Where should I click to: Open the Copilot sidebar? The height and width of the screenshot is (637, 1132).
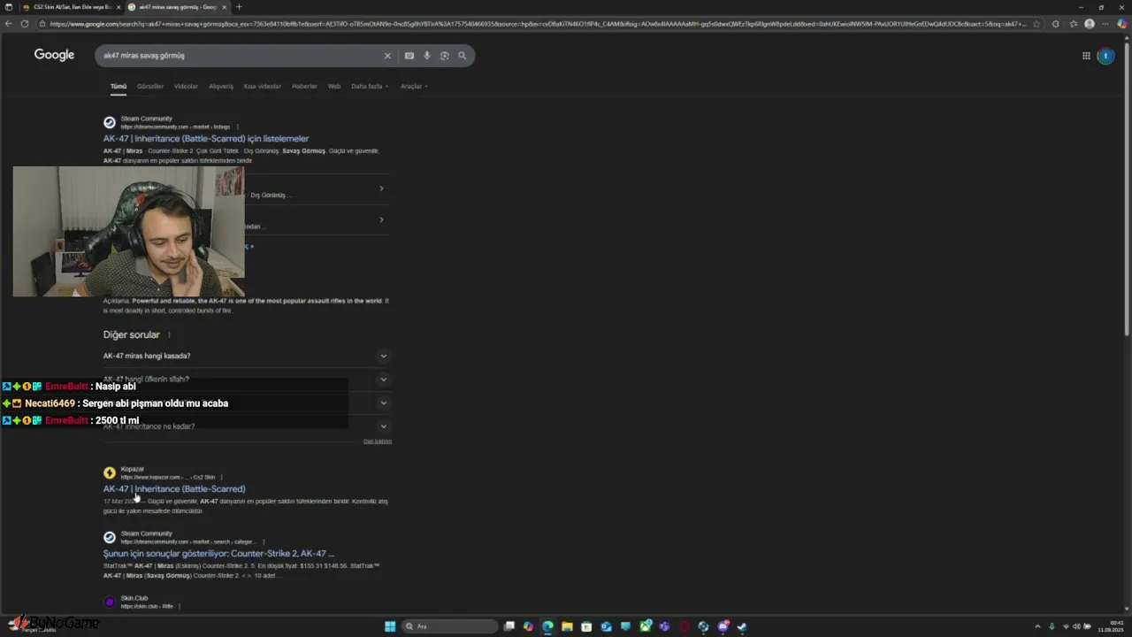1122,24
